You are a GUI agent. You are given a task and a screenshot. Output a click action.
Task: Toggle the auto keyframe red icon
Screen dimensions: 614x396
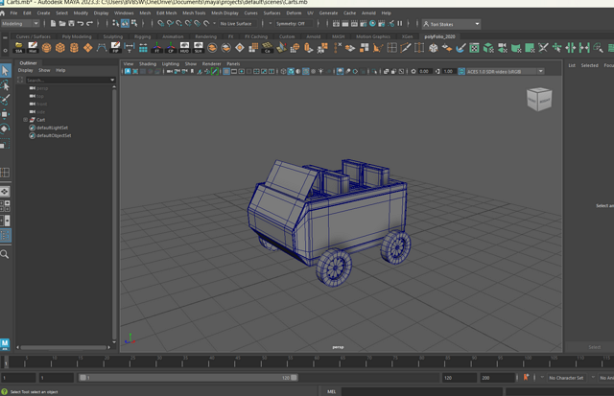click(x=526, y=377)
